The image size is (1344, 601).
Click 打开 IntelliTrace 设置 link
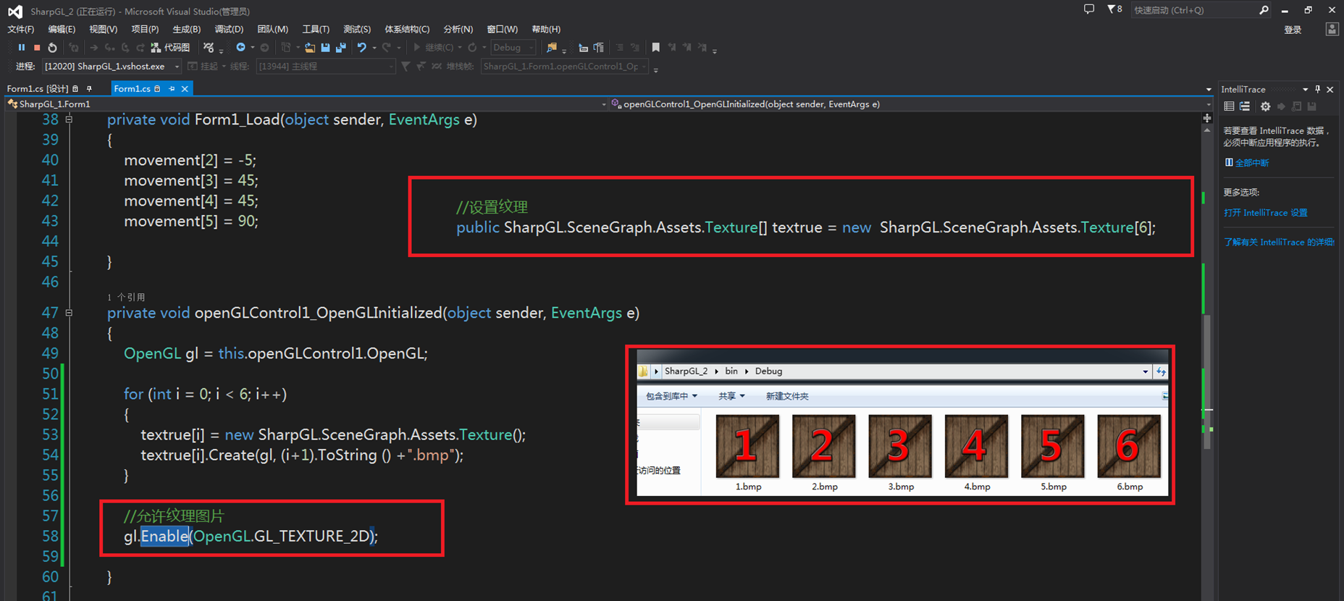(x=1266, y=213)
